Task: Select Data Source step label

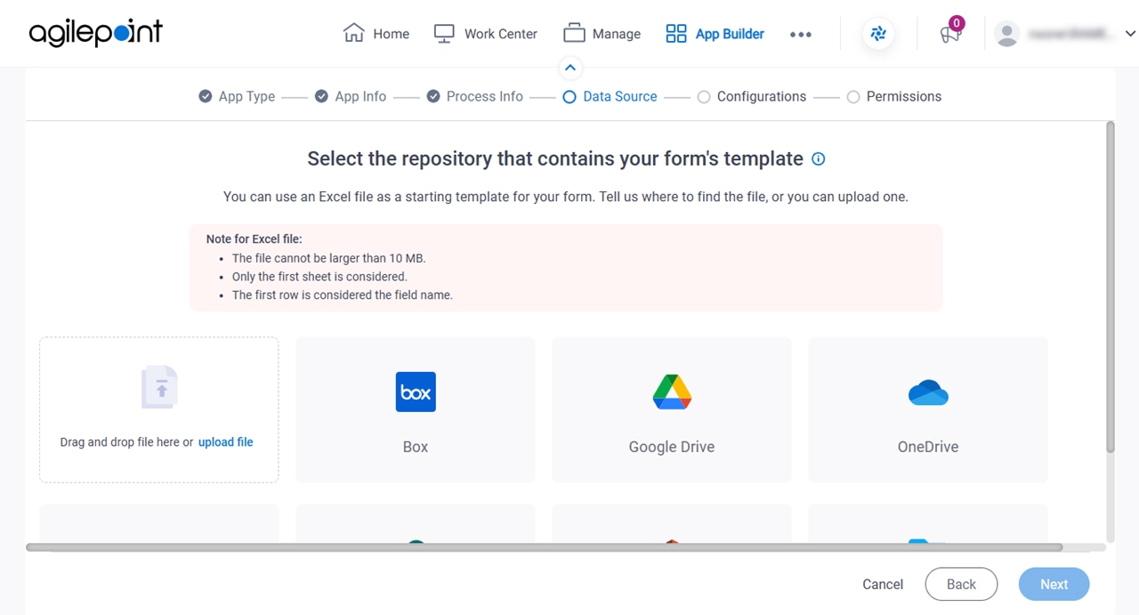Action: (620, 96)
